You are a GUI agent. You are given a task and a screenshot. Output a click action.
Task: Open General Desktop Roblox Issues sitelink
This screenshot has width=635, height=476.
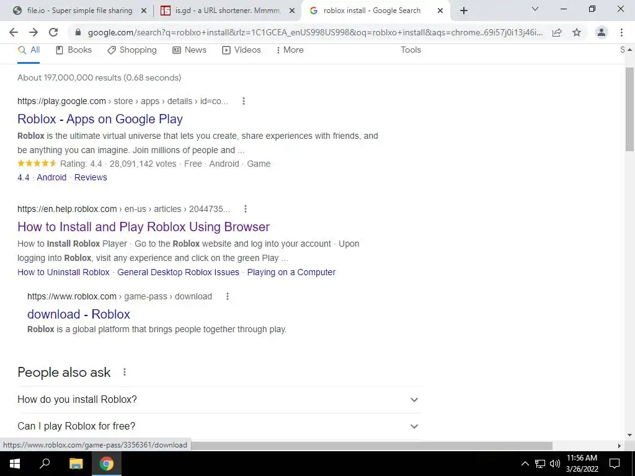pyautogui.click(x=178, y=272)
